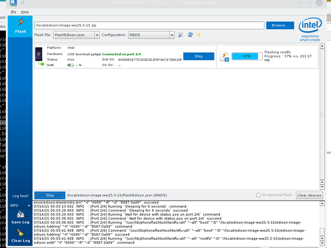Click the Log level label
The image size is (331, 248).
click(x=20, y=196)
